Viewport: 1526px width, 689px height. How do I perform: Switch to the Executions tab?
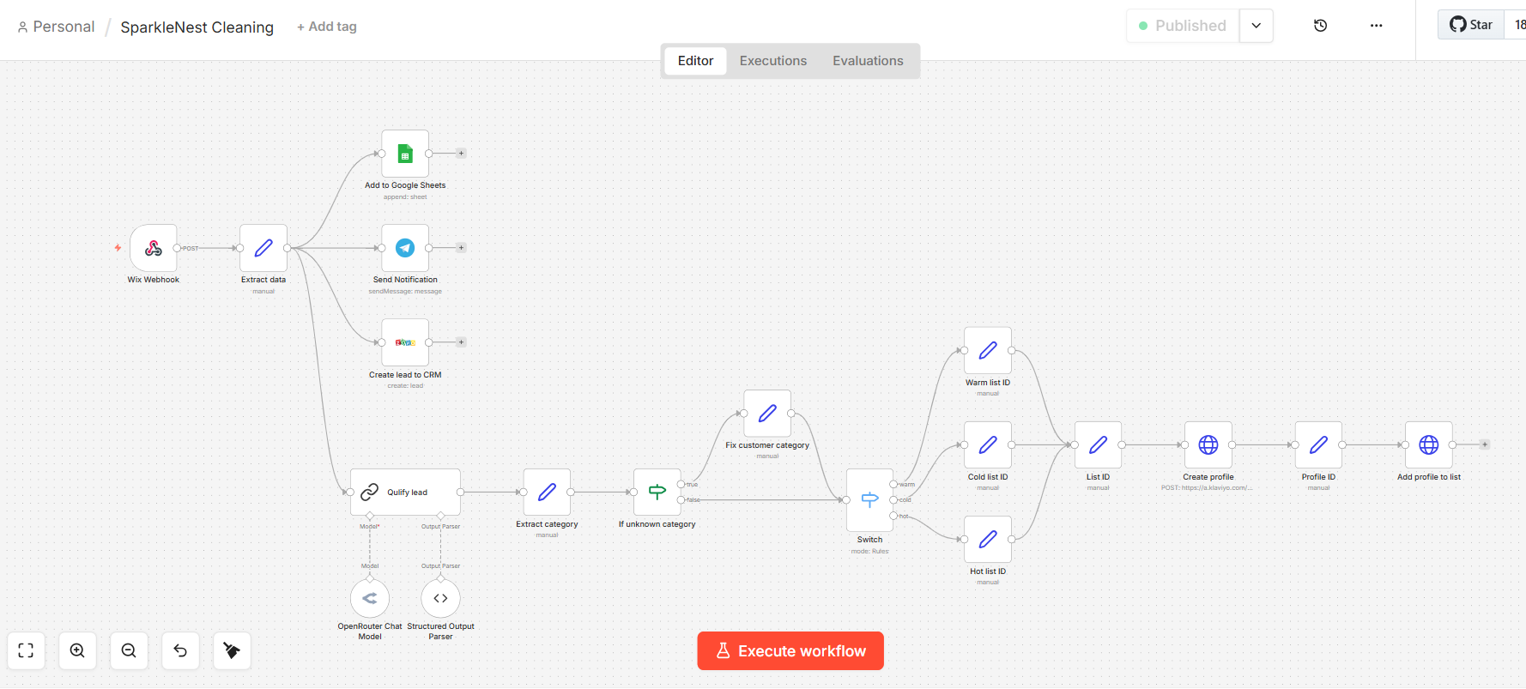pos(773,61)
